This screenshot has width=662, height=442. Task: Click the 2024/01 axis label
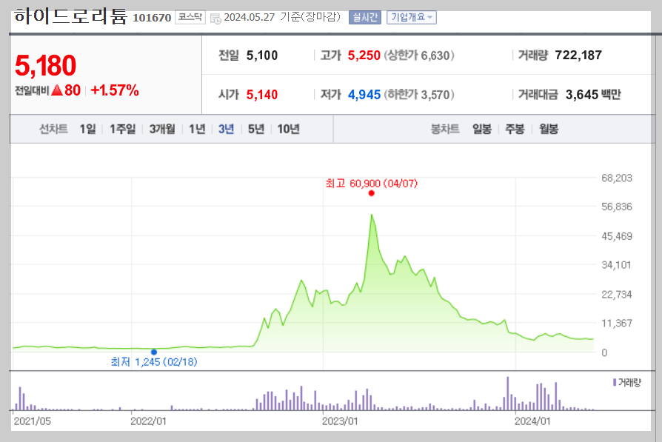click(x=532, y=421)
